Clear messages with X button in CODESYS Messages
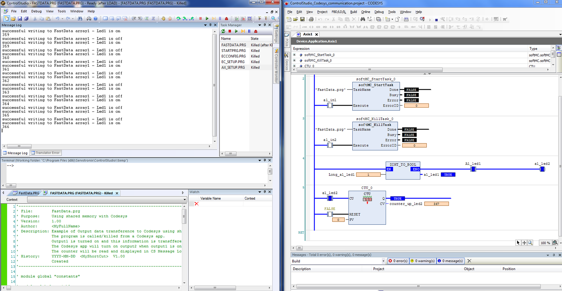Viewport: 562px width, 291px height. (469, 261)
